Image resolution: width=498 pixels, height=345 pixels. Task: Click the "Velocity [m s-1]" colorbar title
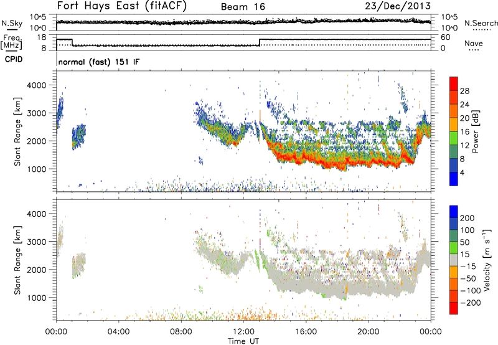coord(487,260)
